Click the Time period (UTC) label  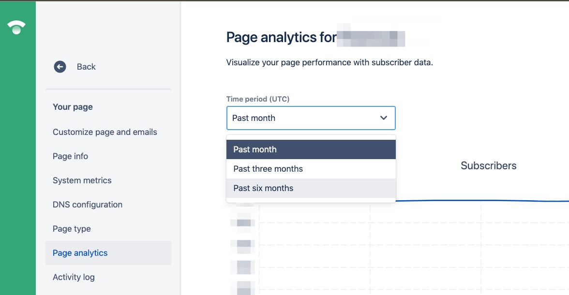point(257,99)
